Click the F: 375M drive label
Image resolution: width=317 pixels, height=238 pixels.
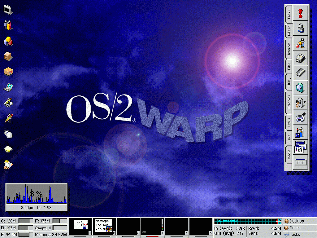tap(42, 221)
